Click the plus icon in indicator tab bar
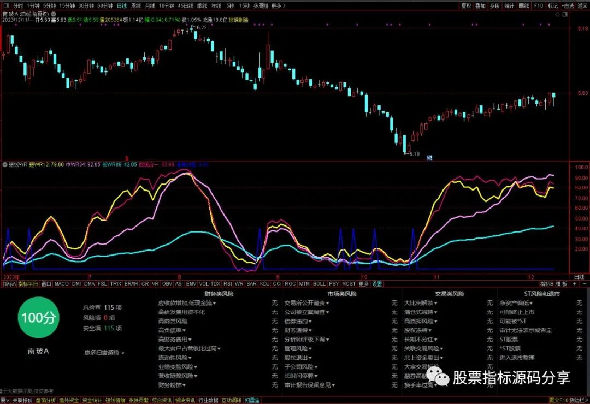 tap(575, 284)
